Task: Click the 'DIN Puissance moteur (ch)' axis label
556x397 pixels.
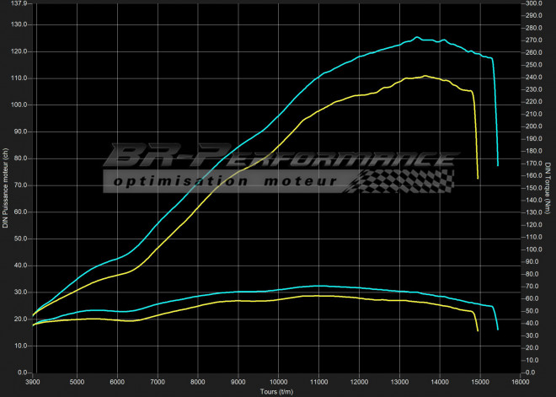Action: pyautogui.click(x=5, y=187)
